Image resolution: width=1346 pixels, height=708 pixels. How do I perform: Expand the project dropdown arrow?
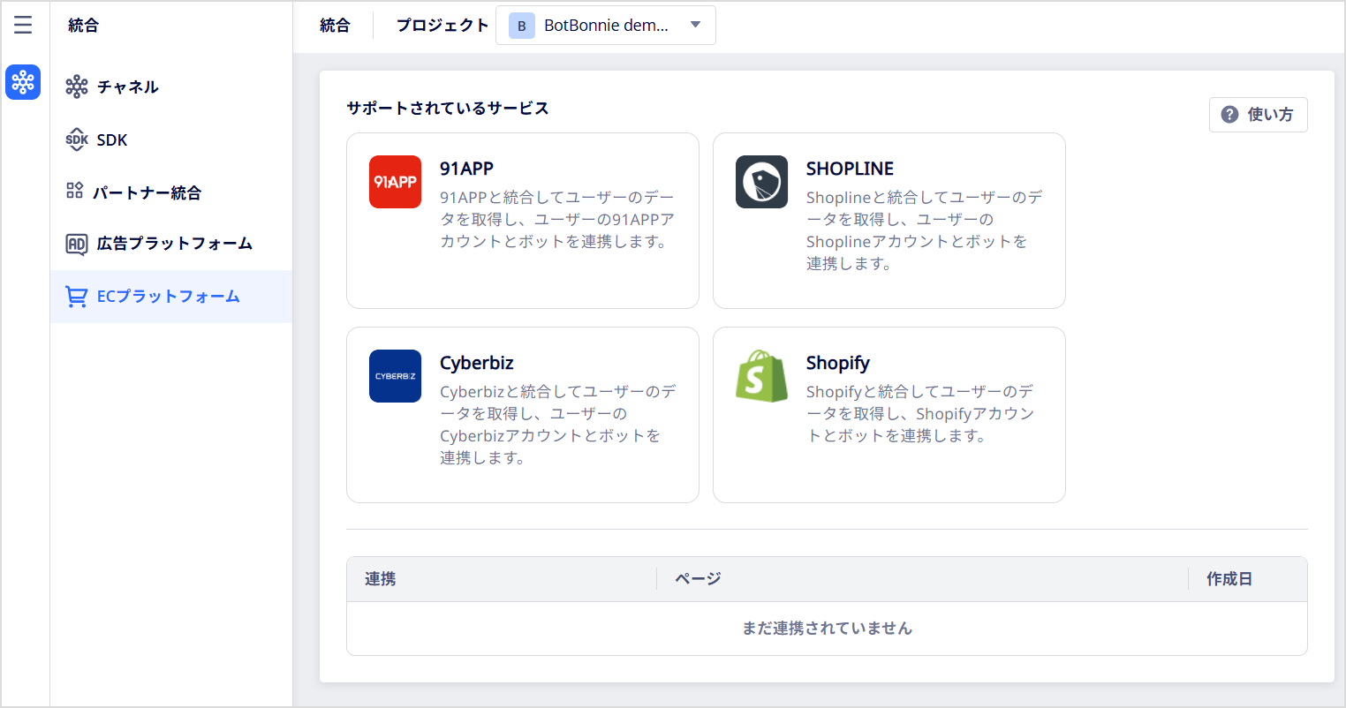click(x=696, y=25)
